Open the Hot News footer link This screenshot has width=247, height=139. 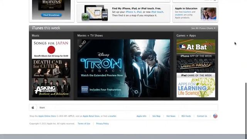[x=171, y=116]
